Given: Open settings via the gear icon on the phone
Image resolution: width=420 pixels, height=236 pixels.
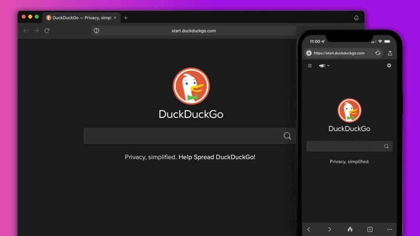Looking at the screenshot, I should [x=389, y=66].
